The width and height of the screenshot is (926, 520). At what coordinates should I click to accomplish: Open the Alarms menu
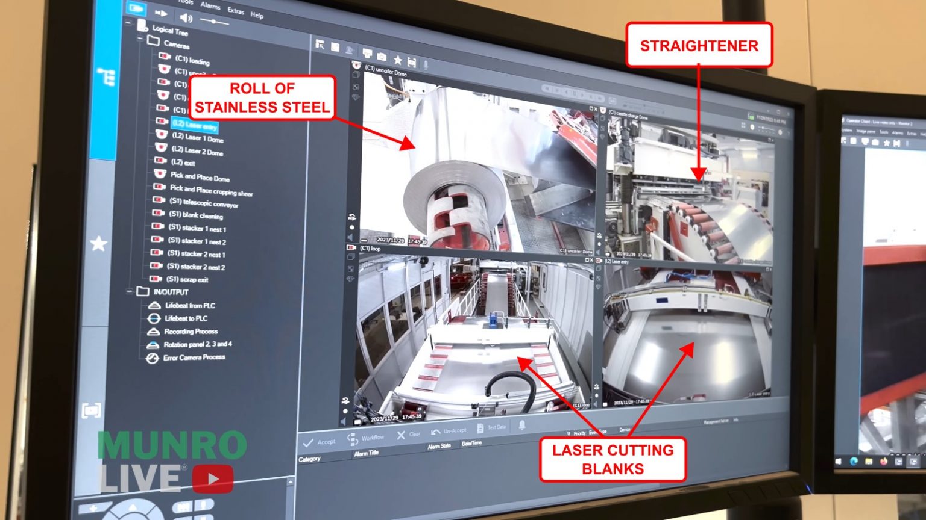click(x=210, y=7)
